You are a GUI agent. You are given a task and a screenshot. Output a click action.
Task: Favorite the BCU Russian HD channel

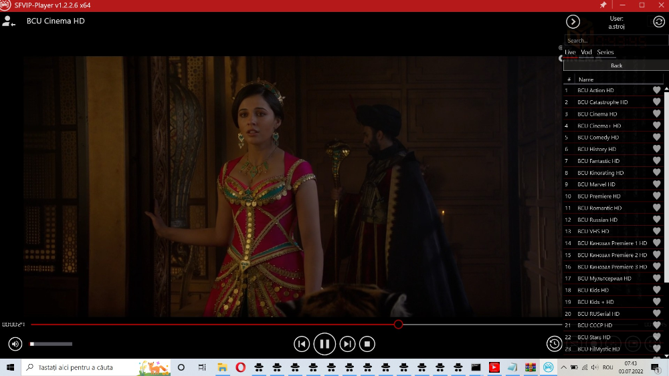tap(657, 220)
